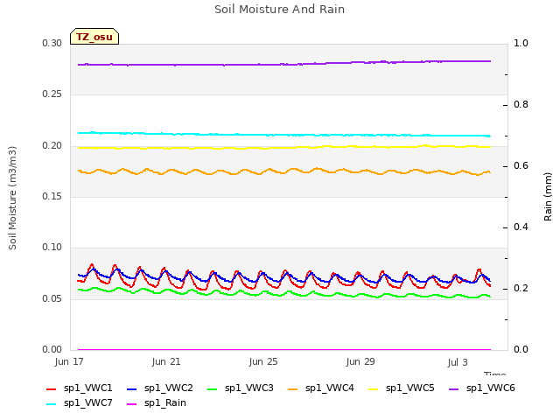Click red swatch next to sp1_VWC1

(x=52, y=389)
